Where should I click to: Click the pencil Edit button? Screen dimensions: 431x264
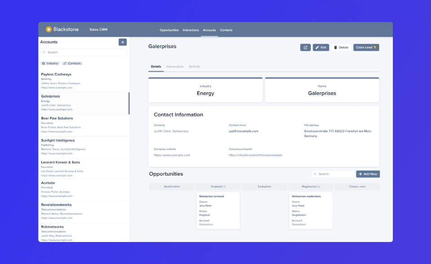[x=321, y=47]
